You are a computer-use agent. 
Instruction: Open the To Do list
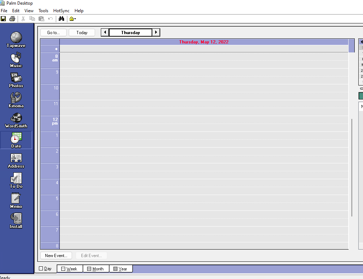16,180
